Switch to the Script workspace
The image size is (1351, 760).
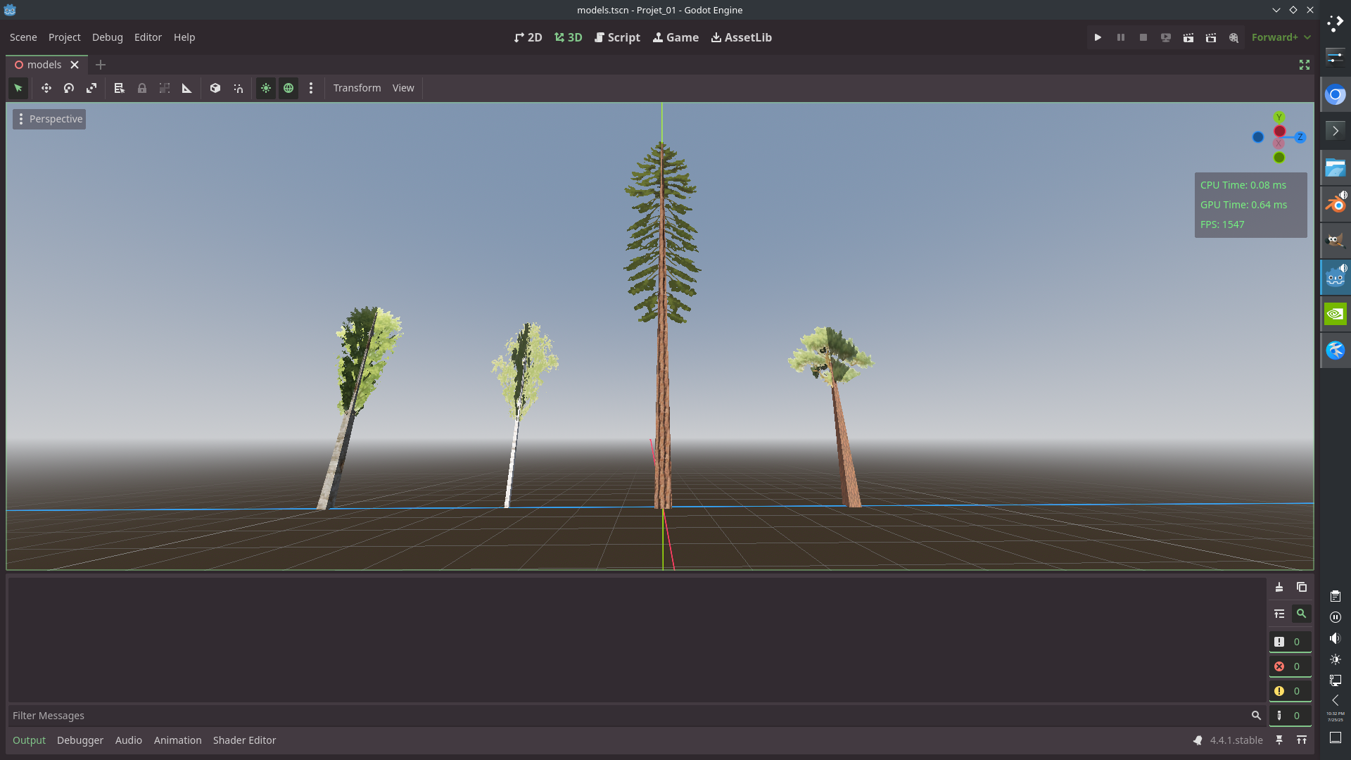(617, 37)
